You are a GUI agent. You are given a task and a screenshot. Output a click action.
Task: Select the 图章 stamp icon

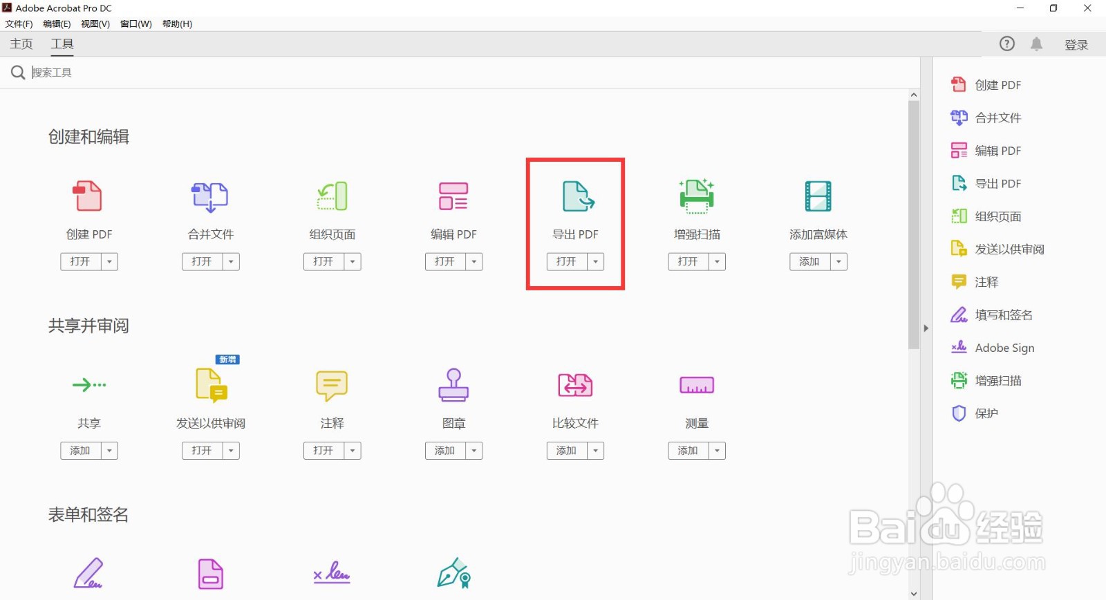[x=453, y=385]
